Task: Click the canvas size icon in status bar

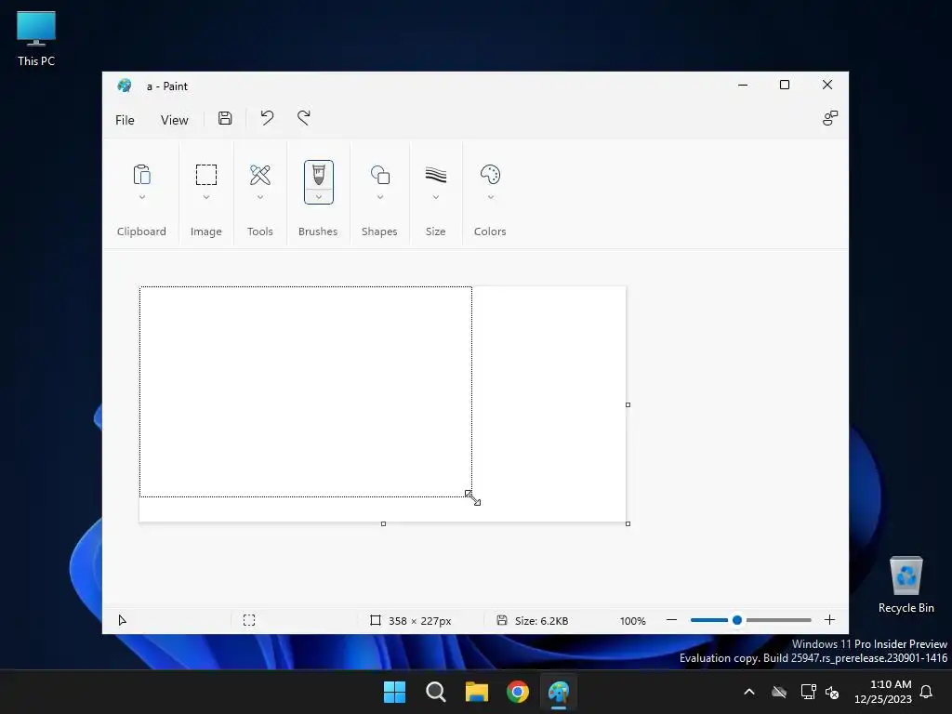Action: pos(376,620)
